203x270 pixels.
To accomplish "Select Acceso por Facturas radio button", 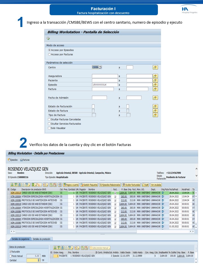I will pyautogui.click(x=50, y=54).
